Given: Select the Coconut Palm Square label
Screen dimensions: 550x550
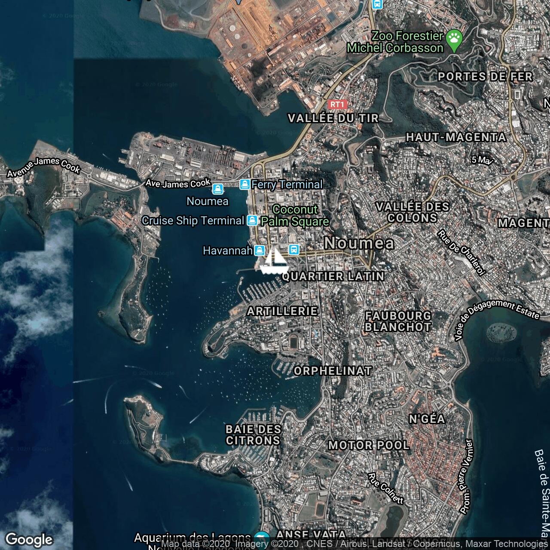Looking at the screenshot, I should click(x=295, y=216).
